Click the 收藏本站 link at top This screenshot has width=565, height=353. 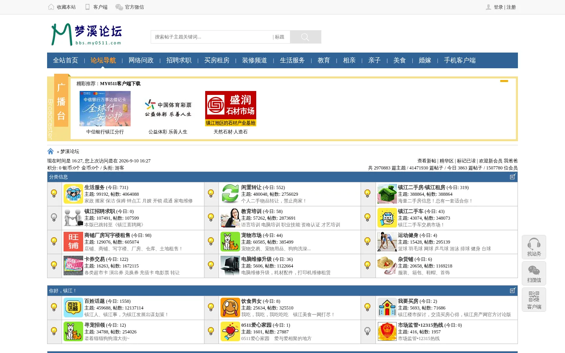[62, 7]
